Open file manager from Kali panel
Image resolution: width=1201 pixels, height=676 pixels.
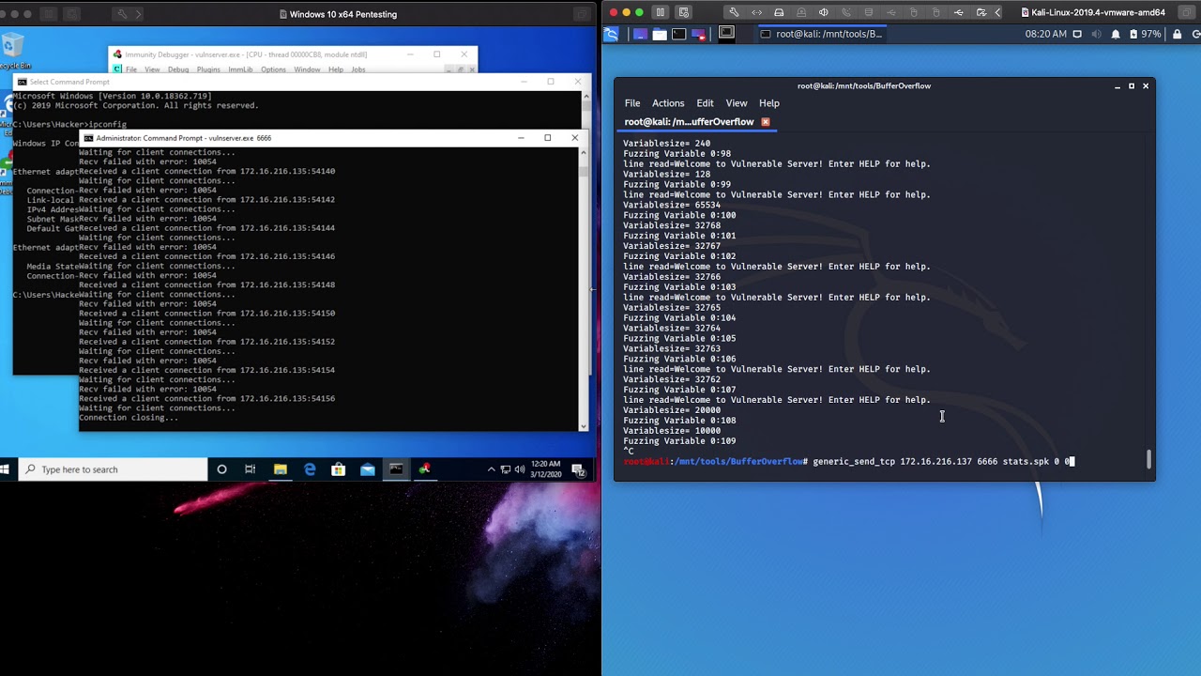coord(660,34)
